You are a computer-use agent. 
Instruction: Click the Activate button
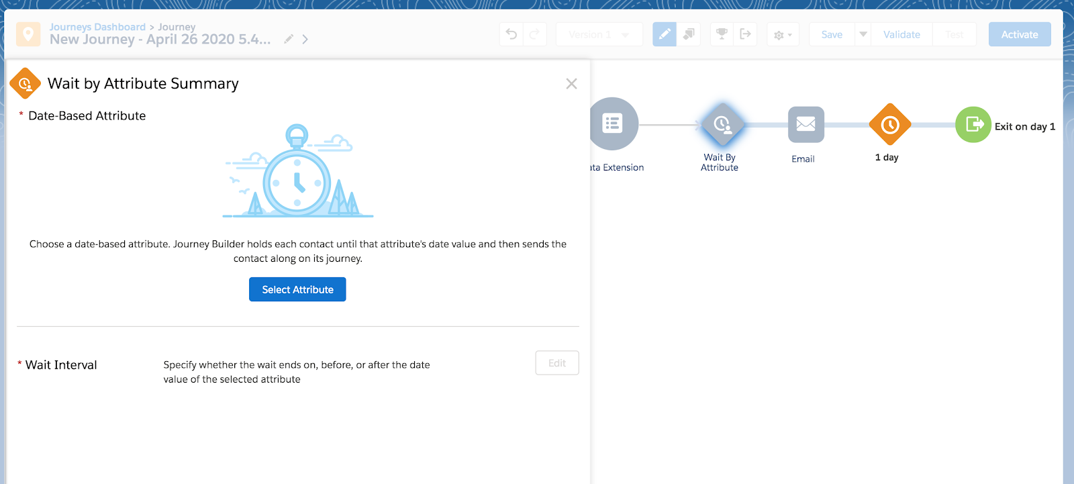point(1020,34)
